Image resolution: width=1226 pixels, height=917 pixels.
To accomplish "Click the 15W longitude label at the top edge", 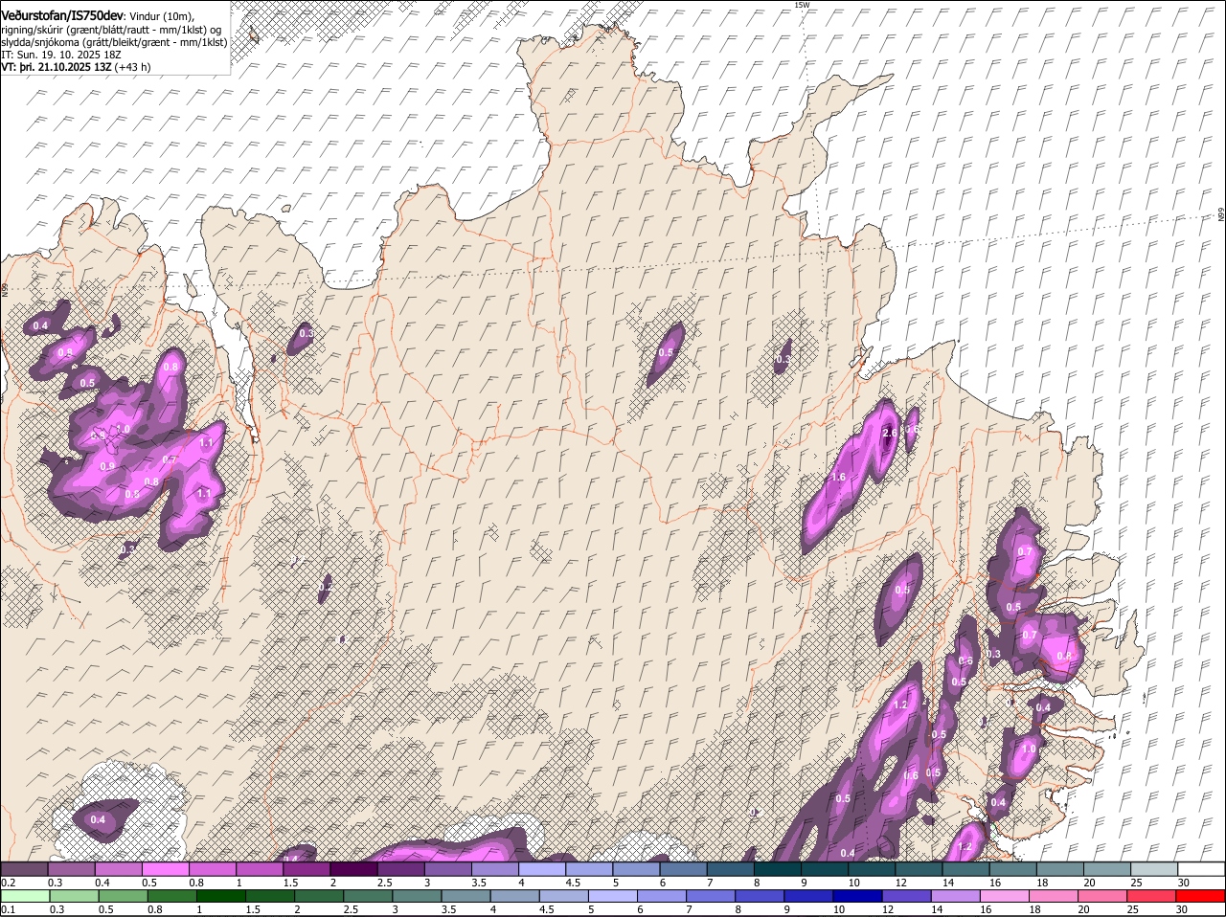I will coord(802,5).
